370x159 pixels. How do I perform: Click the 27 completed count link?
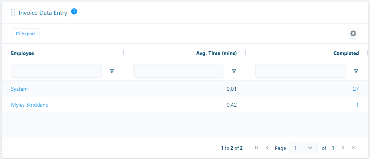pos(356,89)
